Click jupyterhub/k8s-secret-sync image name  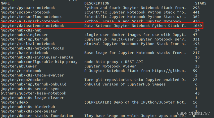(x=30, y=89)
